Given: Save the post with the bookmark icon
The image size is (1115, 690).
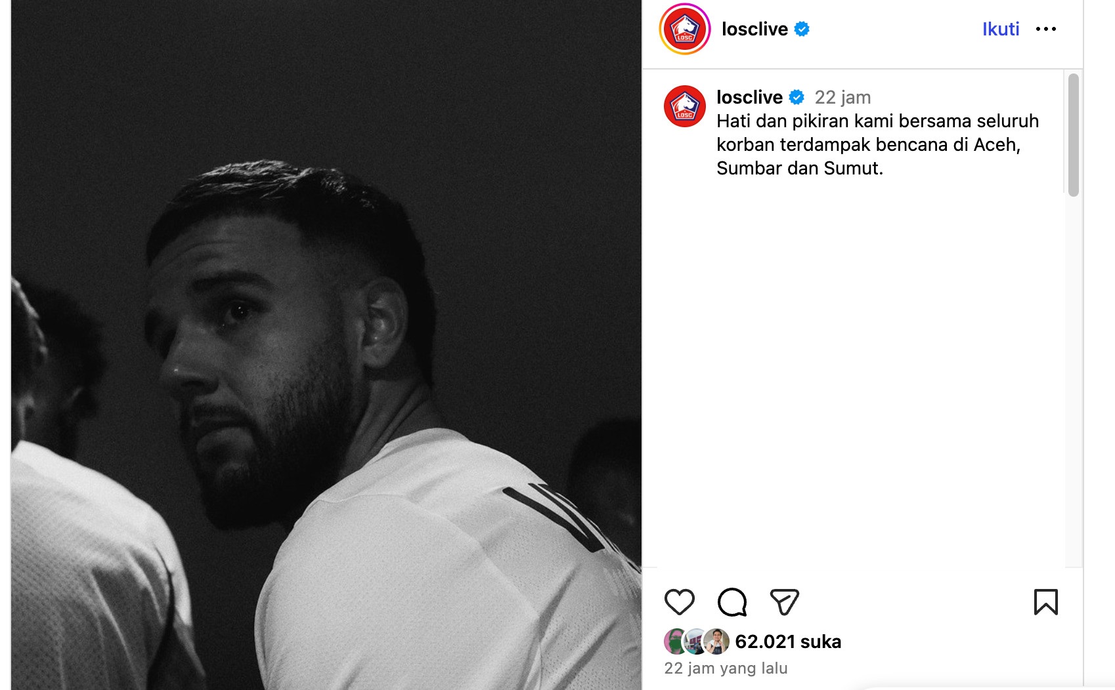Looking at the screenshot, I should pos(1045,602).
